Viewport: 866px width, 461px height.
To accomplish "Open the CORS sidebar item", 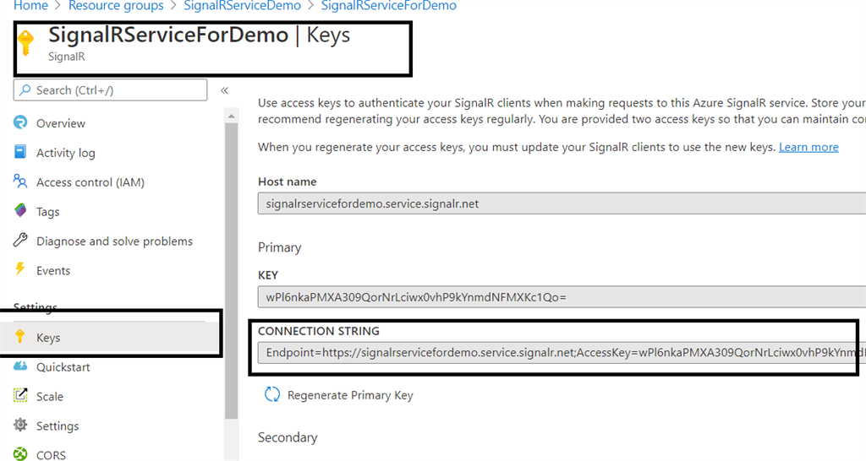I will point(51,455).
